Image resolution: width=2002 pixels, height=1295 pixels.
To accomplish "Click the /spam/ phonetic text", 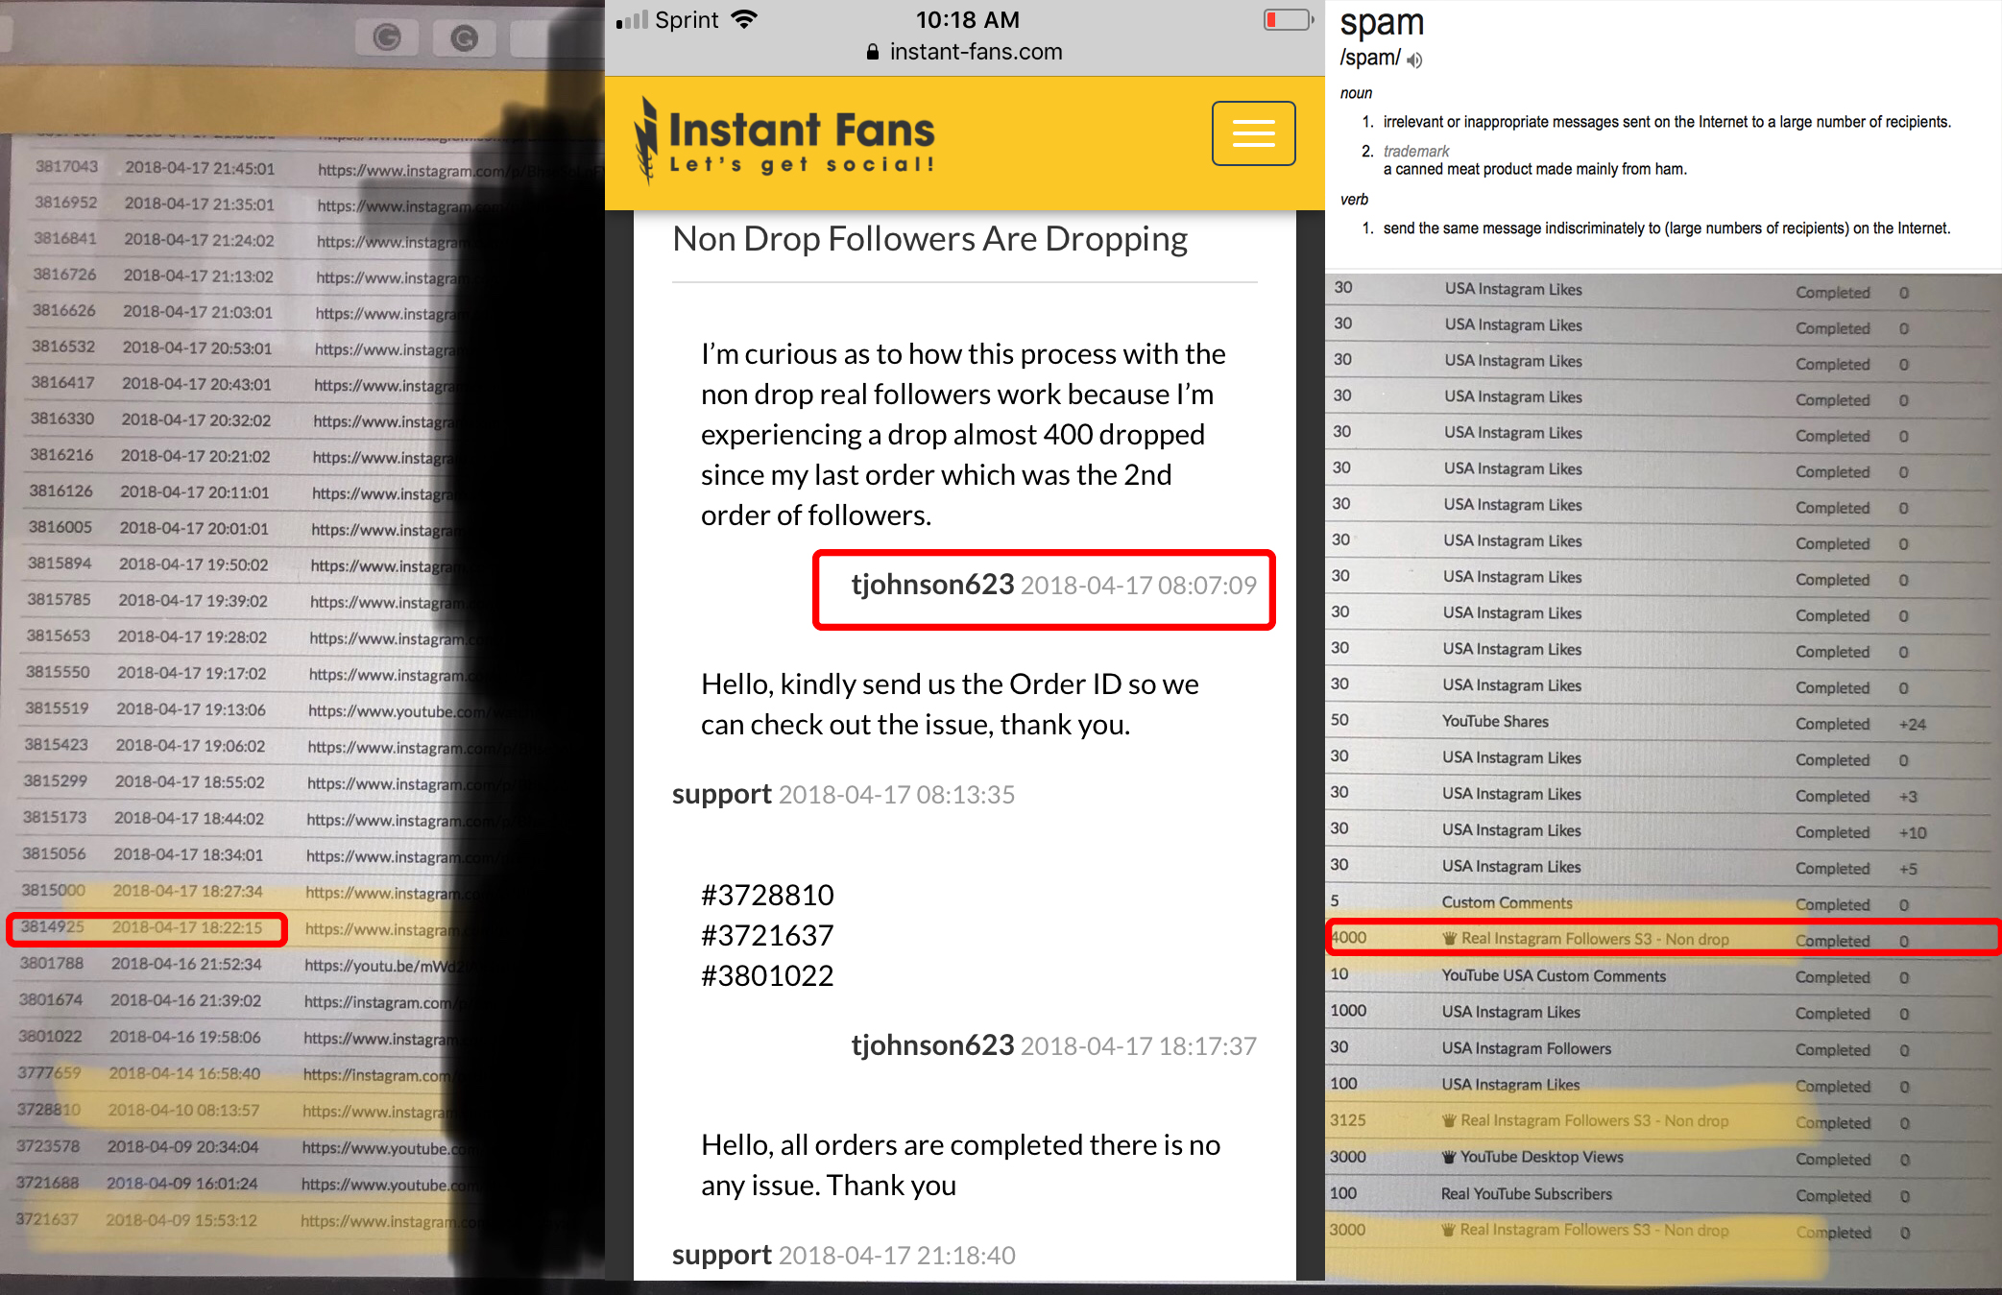I will coord(1370,59).
